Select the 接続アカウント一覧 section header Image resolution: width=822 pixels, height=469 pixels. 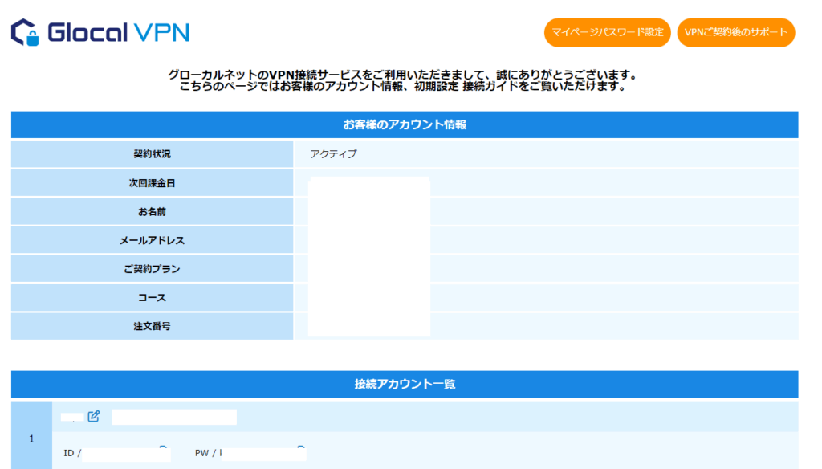click(405, 385)
